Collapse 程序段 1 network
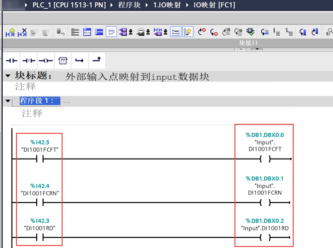Image resolution: width=333 pixels, height=248 pixels. (8, 101)
